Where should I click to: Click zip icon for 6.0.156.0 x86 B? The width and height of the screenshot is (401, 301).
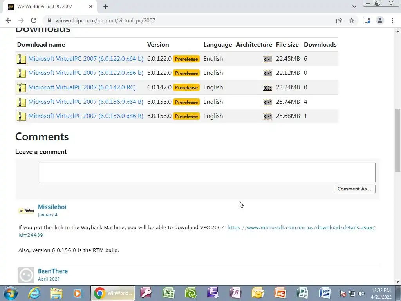22,116
